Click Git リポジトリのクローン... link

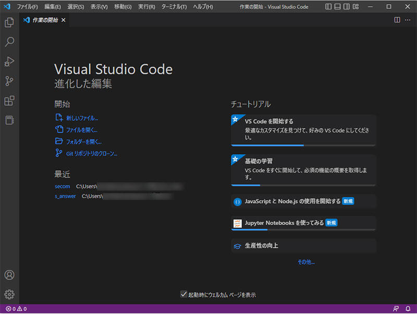[x=92, y=154]
